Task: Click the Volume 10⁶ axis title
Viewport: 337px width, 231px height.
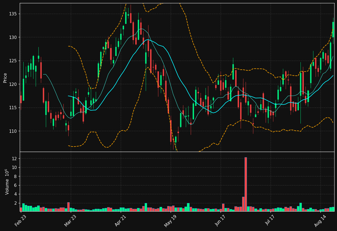Action: [7, 182]
